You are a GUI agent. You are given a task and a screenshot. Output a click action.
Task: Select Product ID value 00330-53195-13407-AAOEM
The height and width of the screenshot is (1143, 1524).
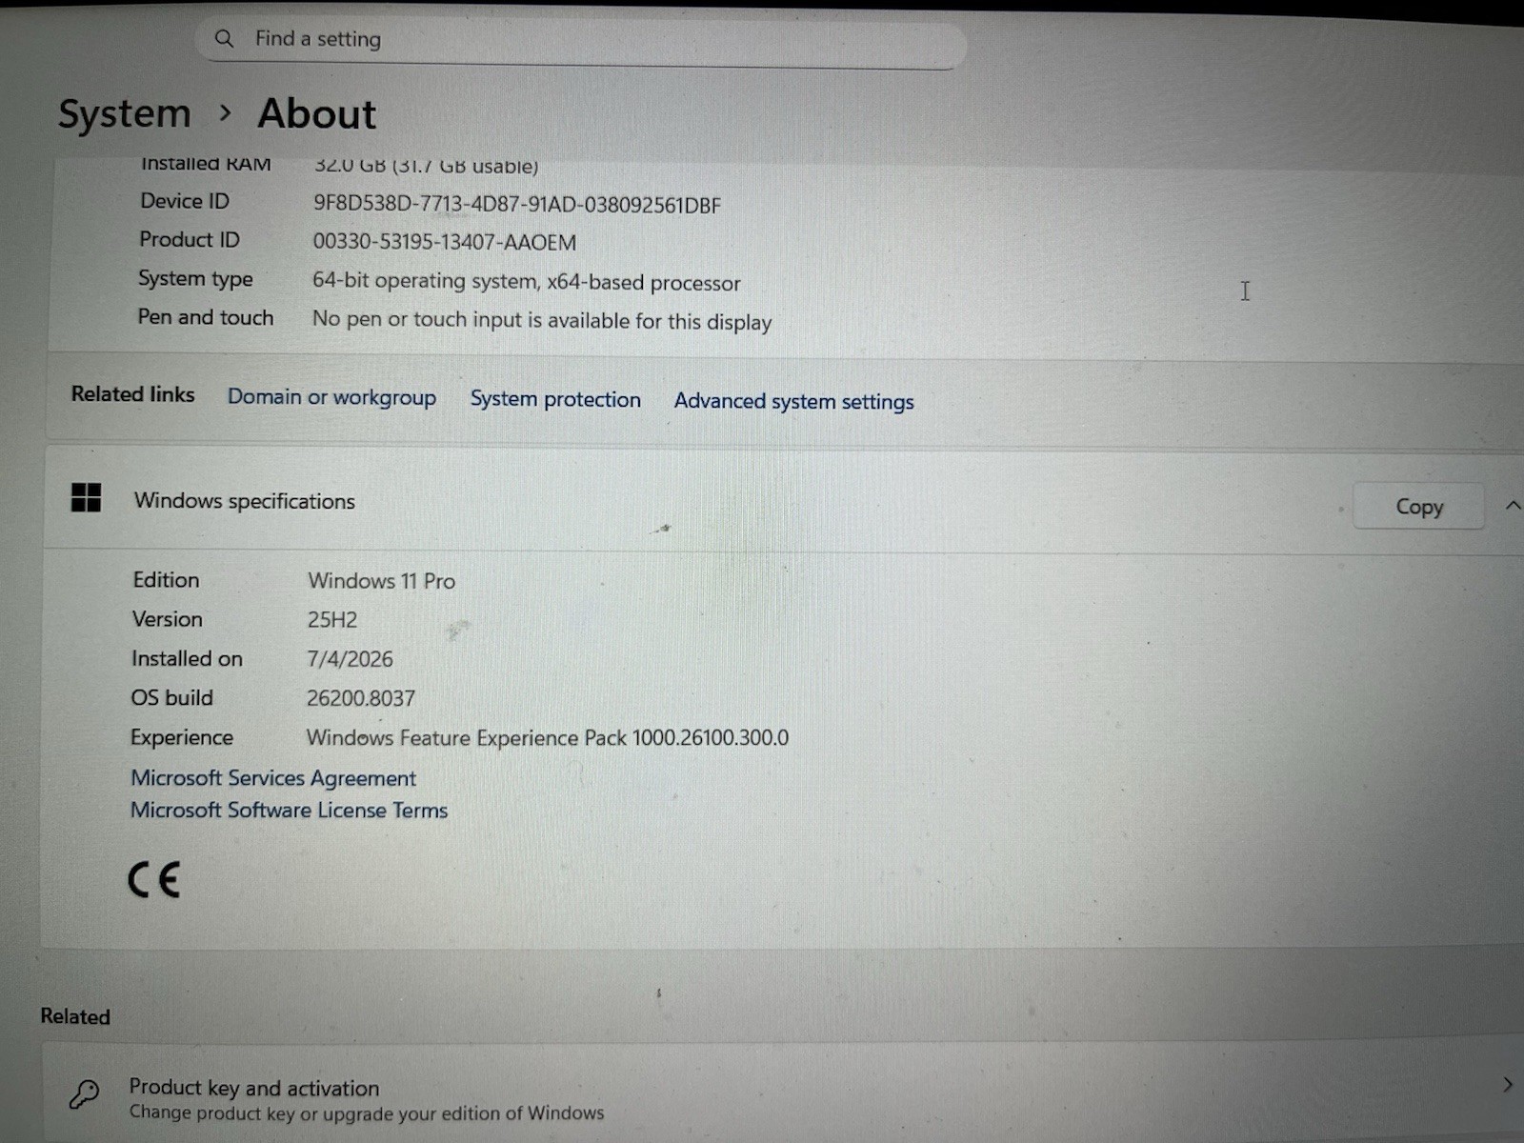tap(445, 242)
